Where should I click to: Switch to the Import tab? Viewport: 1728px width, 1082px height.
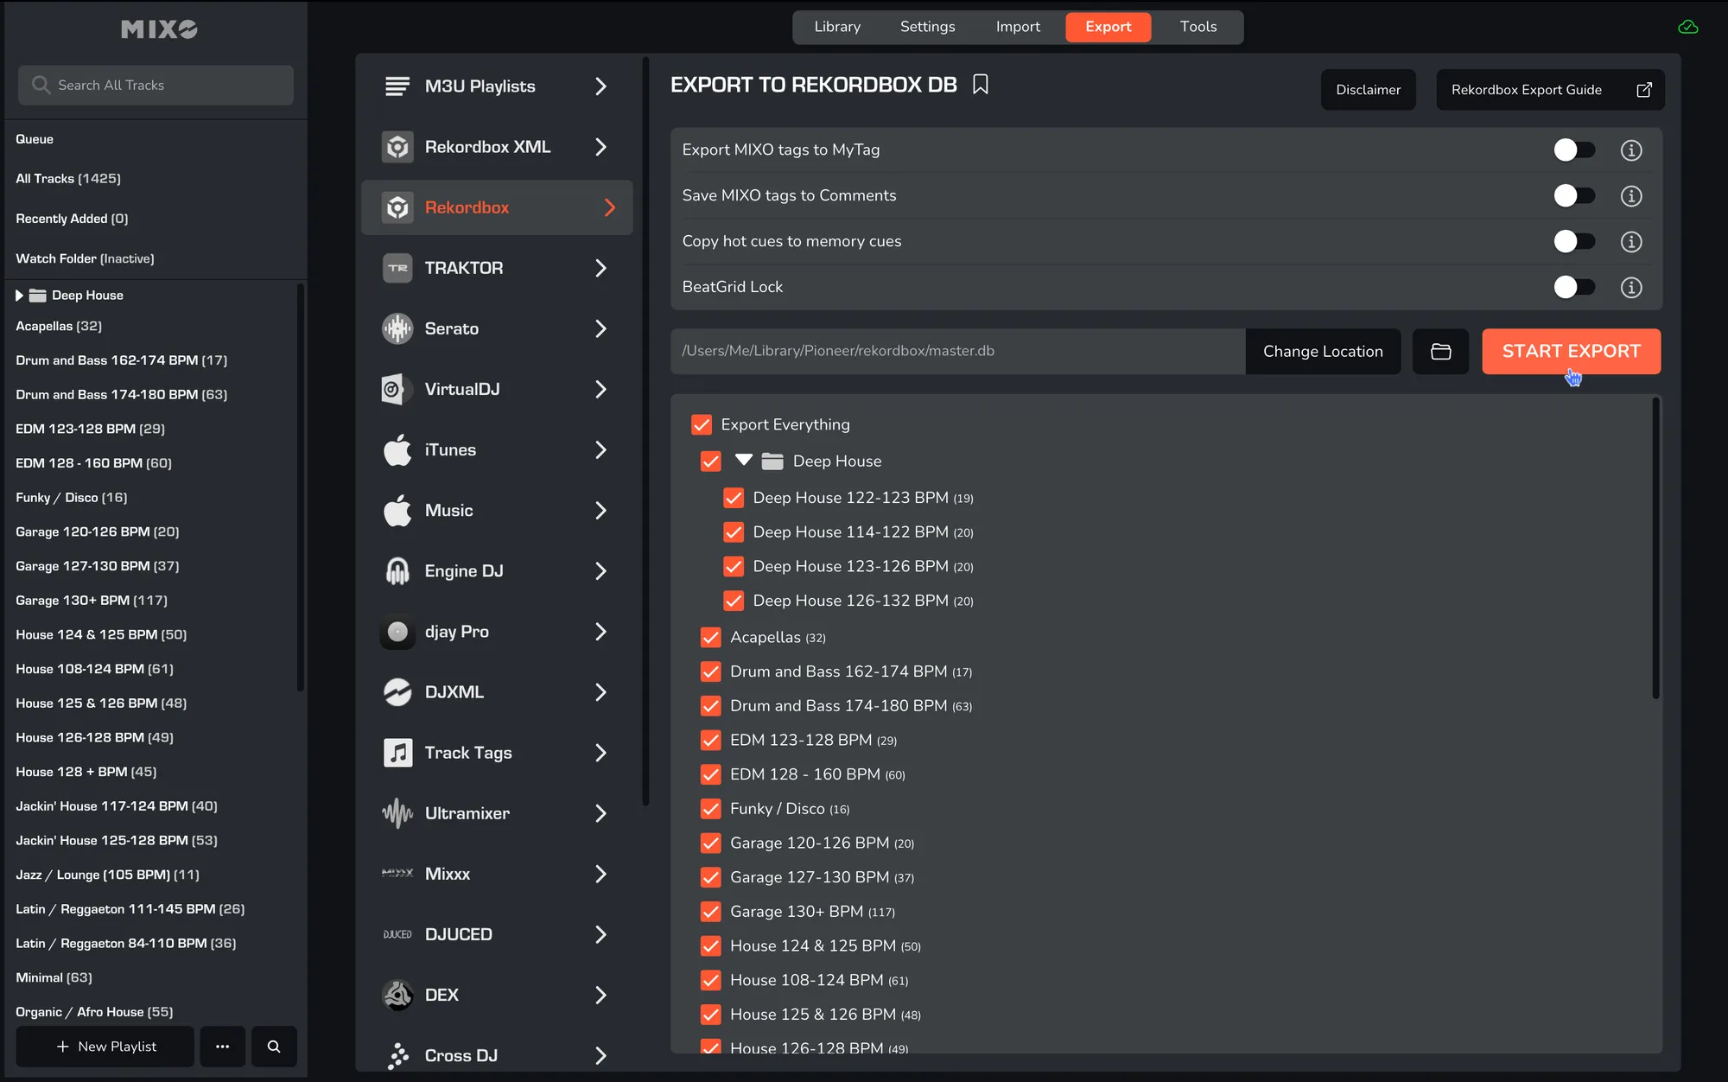[1017, 27]
